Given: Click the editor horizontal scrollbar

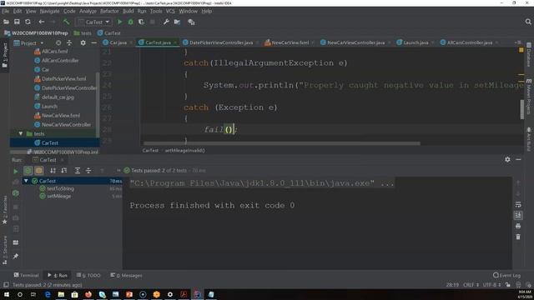Looking at the screenshot, I should coord(282,143).
